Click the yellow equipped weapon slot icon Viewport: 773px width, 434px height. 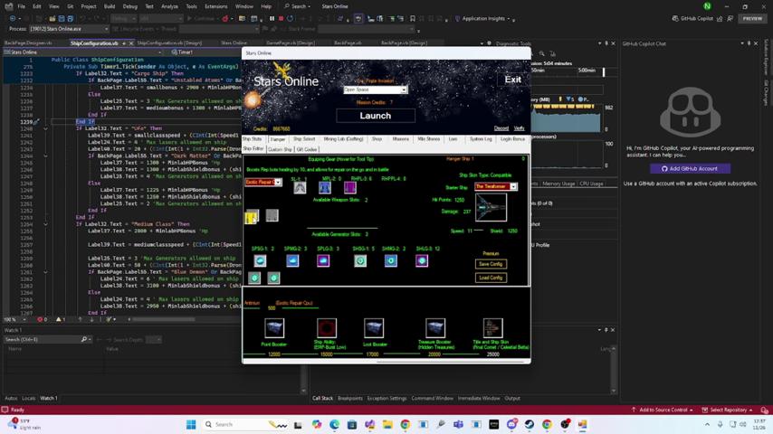coord(252,216)
